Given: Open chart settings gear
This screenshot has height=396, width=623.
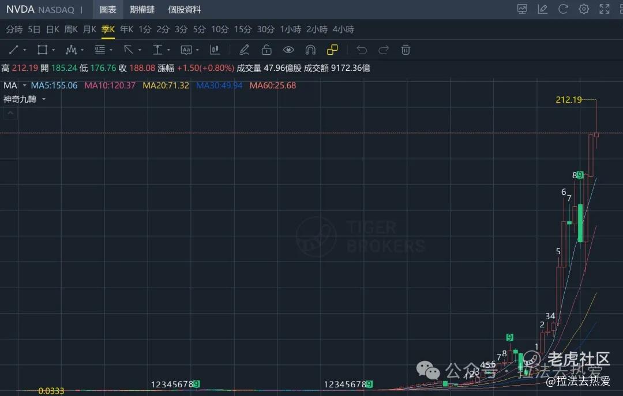Looking at the screenshot, I should (x=584, y=9).
